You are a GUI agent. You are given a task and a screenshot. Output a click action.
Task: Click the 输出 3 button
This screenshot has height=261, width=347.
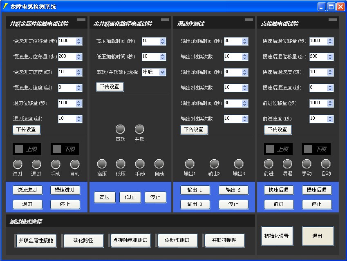(195, 204)
